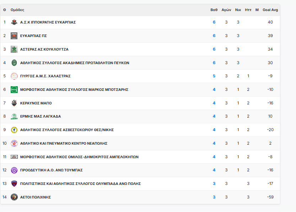Click the ΕΡΜΗΣ ΜΑΣ ΛΑΓΚΑΔΑ team logo
296x212 pixels.
click(x=14, y=117)
